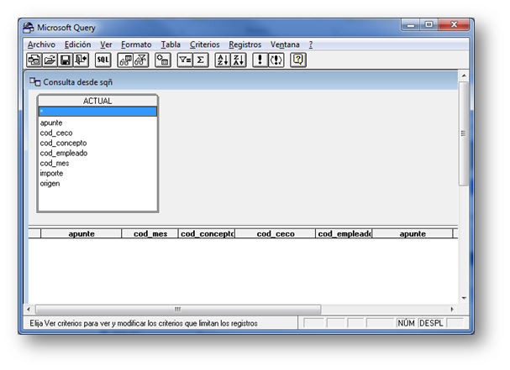Screen dimensions: 510x370
Task: Open the Criterios menu
Action: point(204,44)
